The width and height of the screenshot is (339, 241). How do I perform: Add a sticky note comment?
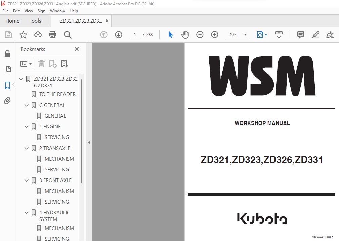300,35
